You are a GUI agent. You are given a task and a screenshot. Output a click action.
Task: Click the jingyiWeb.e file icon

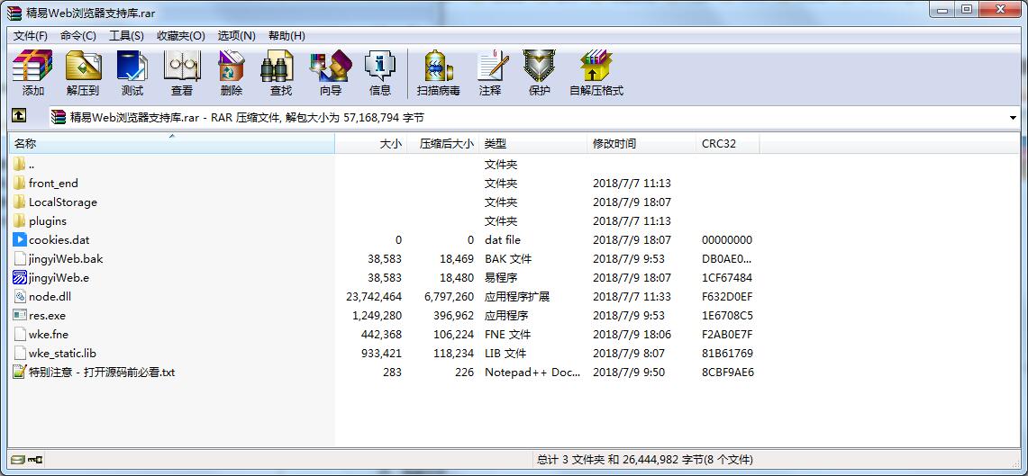coord(20,278)
